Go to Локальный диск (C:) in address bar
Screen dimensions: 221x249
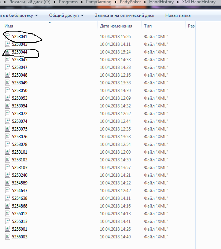pyautogui.click(x=30, y=2)
